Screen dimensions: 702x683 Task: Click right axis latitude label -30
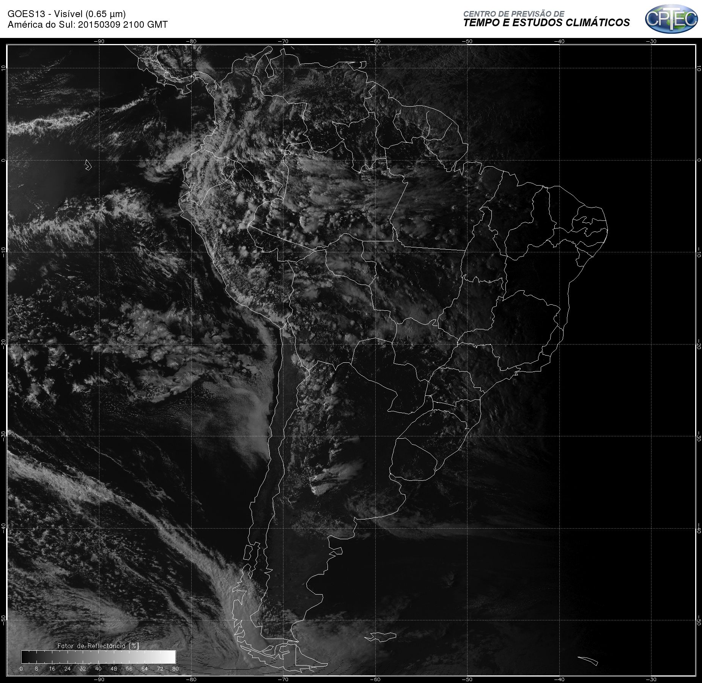click(x=699, y=436)
